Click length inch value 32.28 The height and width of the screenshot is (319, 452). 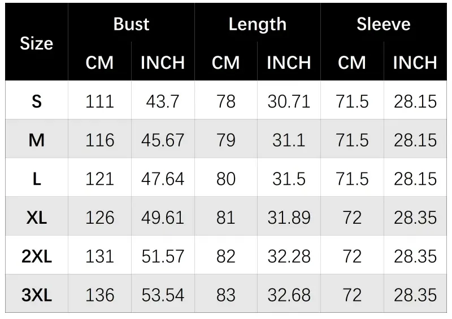click(289, 256)
